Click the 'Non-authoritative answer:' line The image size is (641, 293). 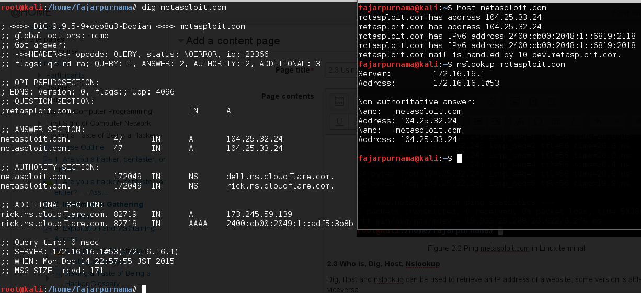(417, 102)
